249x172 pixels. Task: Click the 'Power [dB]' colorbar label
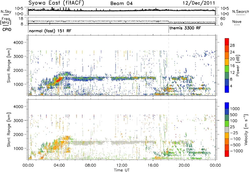pos(237,66)
